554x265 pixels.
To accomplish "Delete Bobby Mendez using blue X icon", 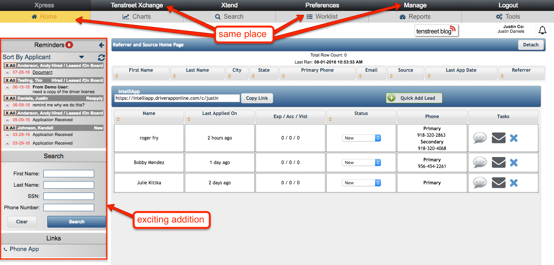I will 514,163.
